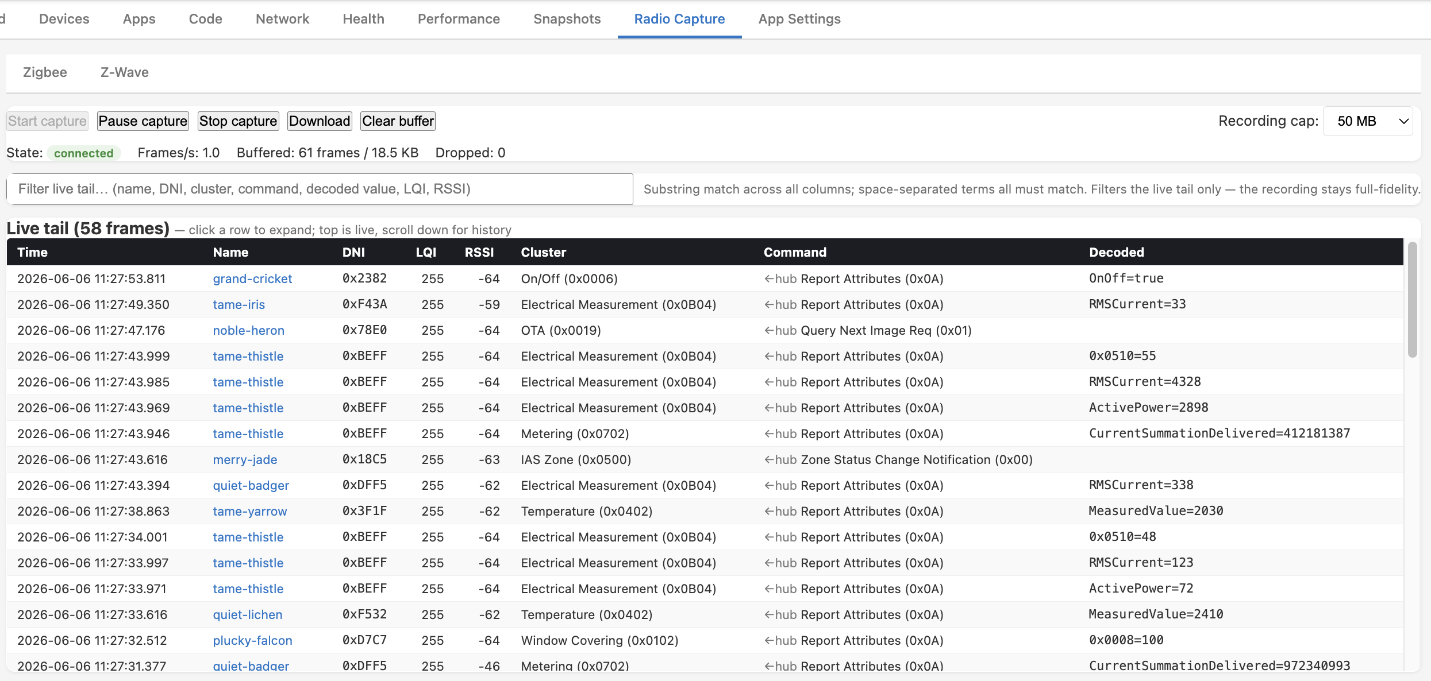Click Zone Status Change Notification (0x00) command
The height and width of the screenshot is (681, 1431).
[x=917, y=459]
